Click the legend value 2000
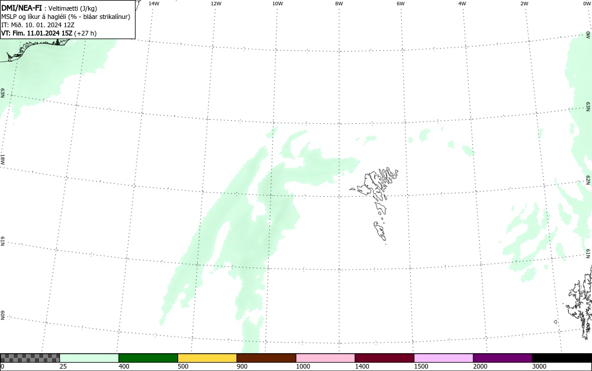Image resolution: width=592 pixels, height=371 pixels. [x=480, y=366]
